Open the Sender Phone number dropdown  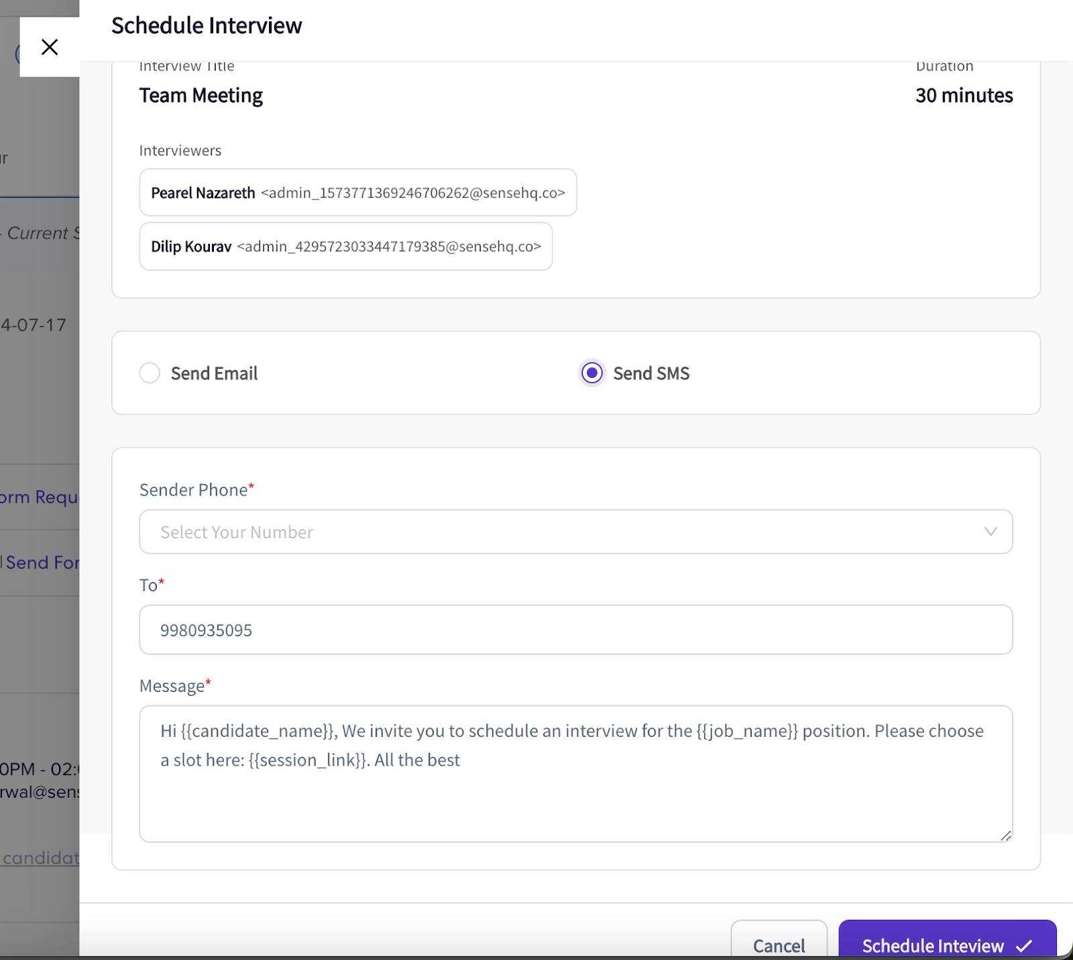[575, 532]
